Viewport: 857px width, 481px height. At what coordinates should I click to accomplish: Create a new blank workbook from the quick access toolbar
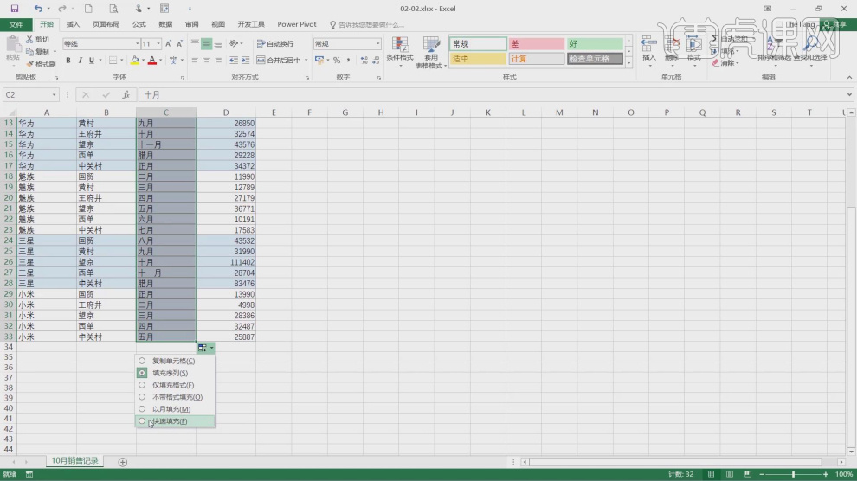[88, 8]
